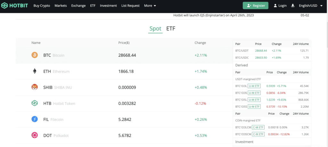Screen dimensions: 328x147
Task: Click the SHIB price 0.000009
Action: coord(127,87)
